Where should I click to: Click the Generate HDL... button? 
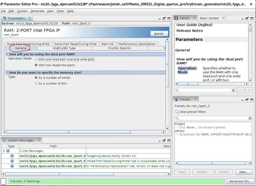240,181
